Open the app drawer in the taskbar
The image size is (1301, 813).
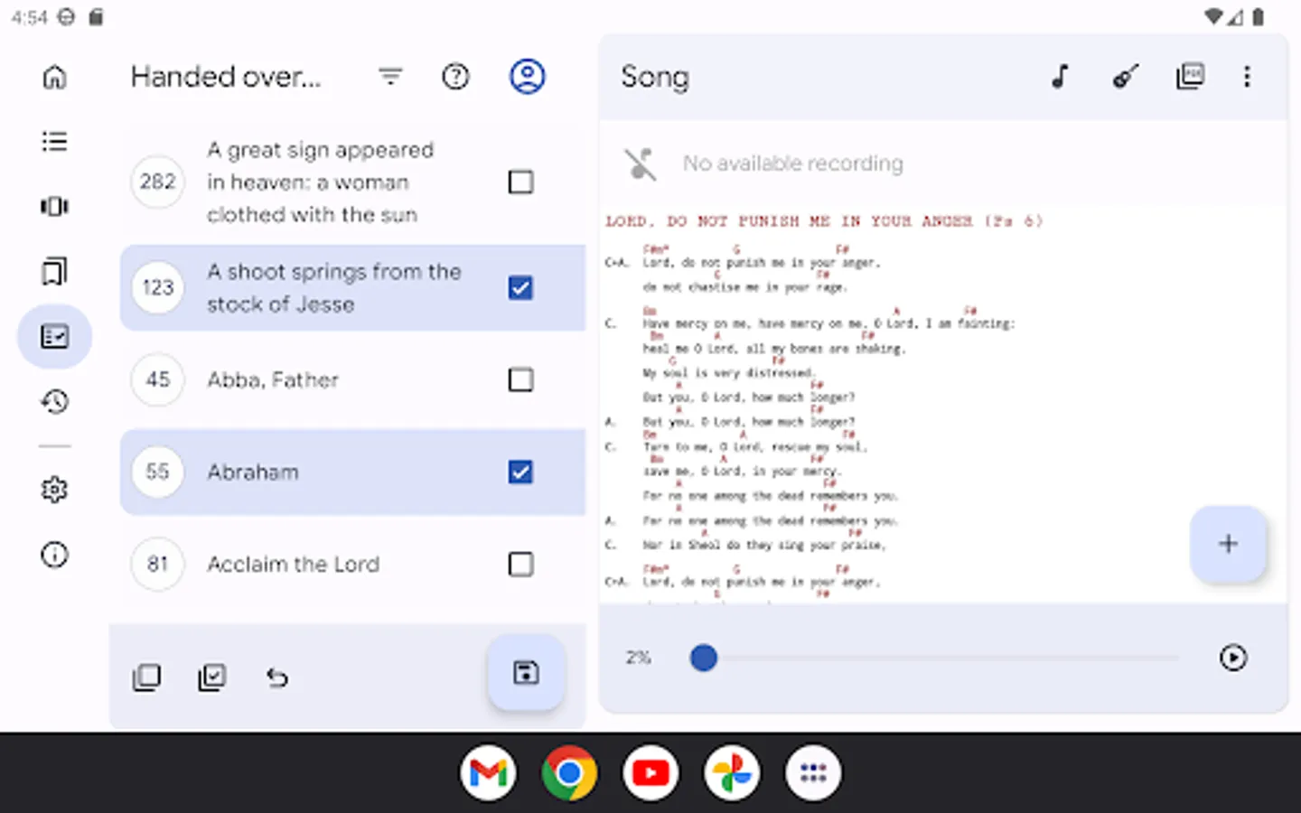tap(813, 773)
